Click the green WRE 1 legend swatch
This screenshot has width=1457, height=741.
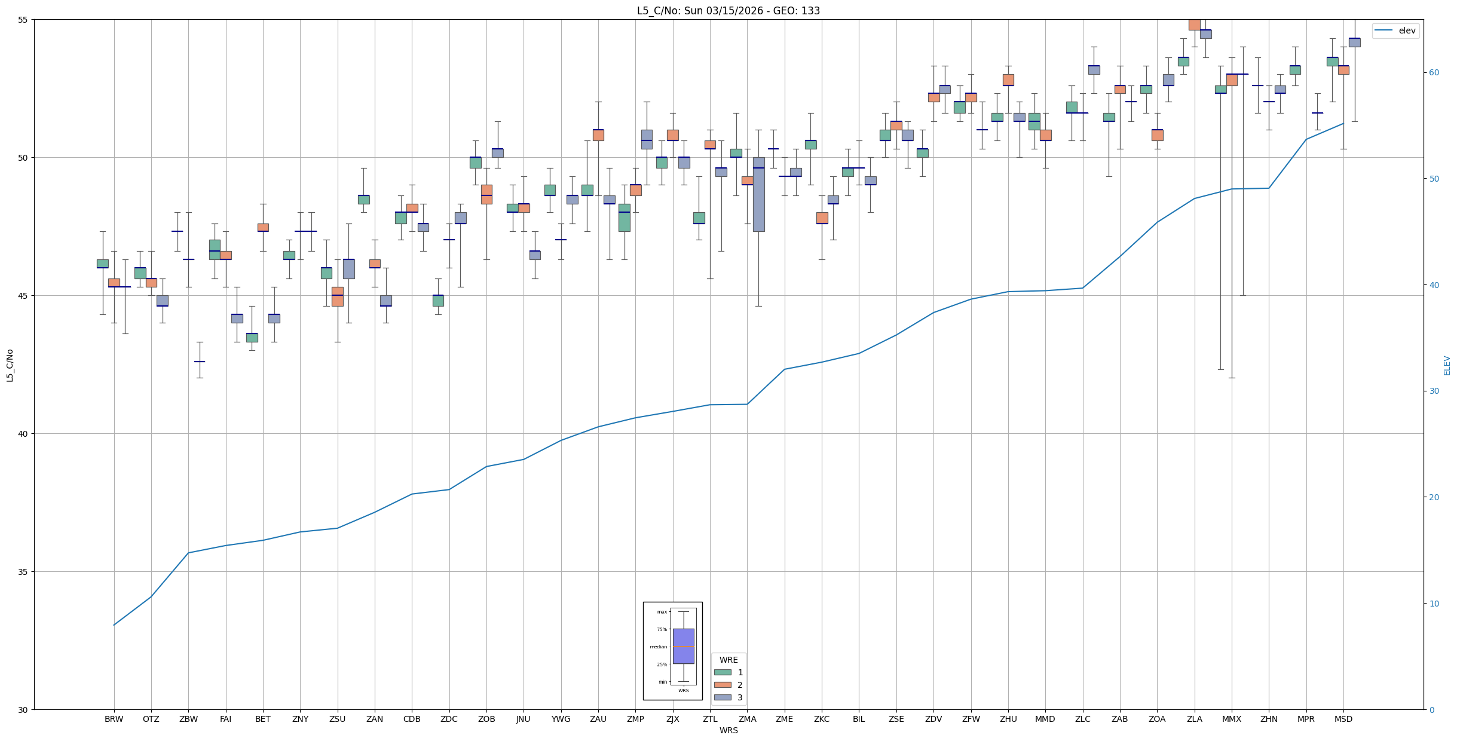(x=722, y=672)
